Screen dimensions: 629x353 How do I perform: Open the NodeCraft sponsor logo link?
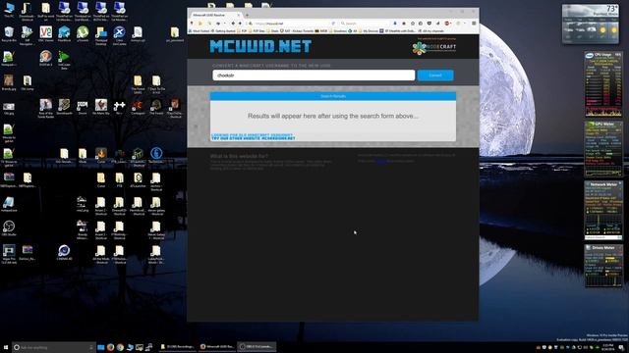pos(434,47)
